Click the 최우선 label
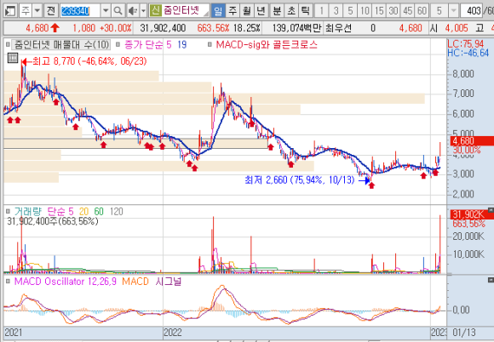The image size is (494, 342). point(338,28)
